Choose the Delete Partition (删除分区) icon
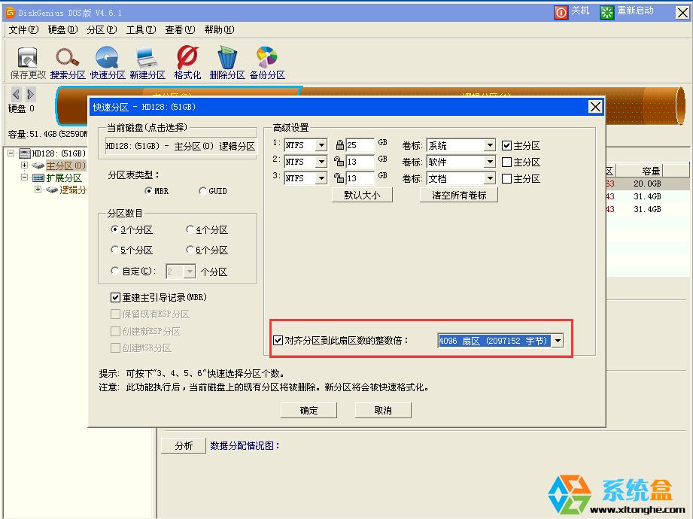This screenshot has width=693, height=519. point(227,63)
